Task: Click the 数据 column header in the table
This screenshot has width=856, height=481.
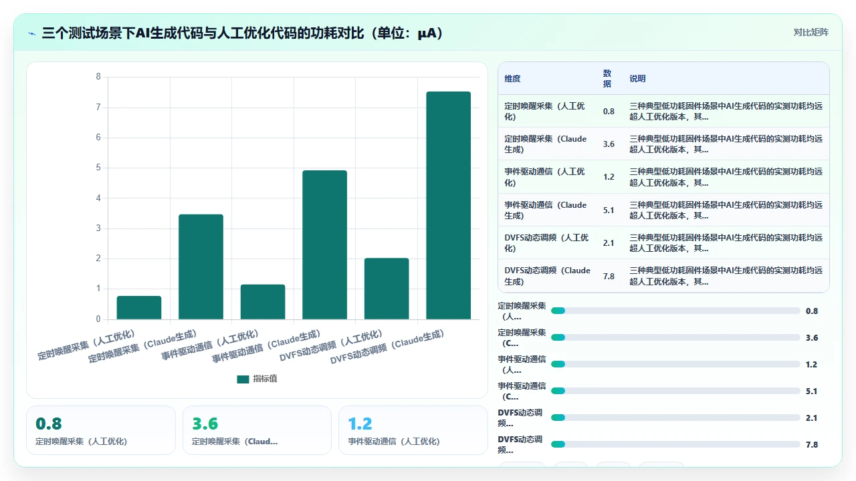Action: click(607, 79)
